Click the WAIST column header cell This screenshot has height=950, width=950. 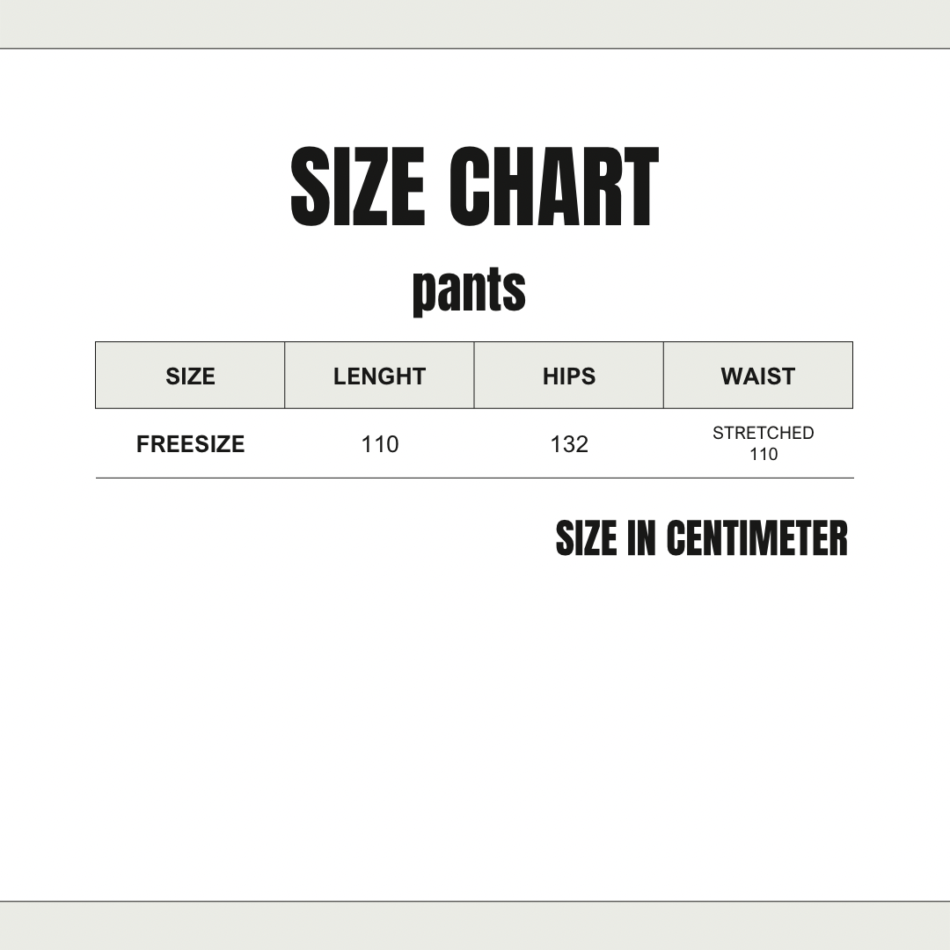click(758, 376)
